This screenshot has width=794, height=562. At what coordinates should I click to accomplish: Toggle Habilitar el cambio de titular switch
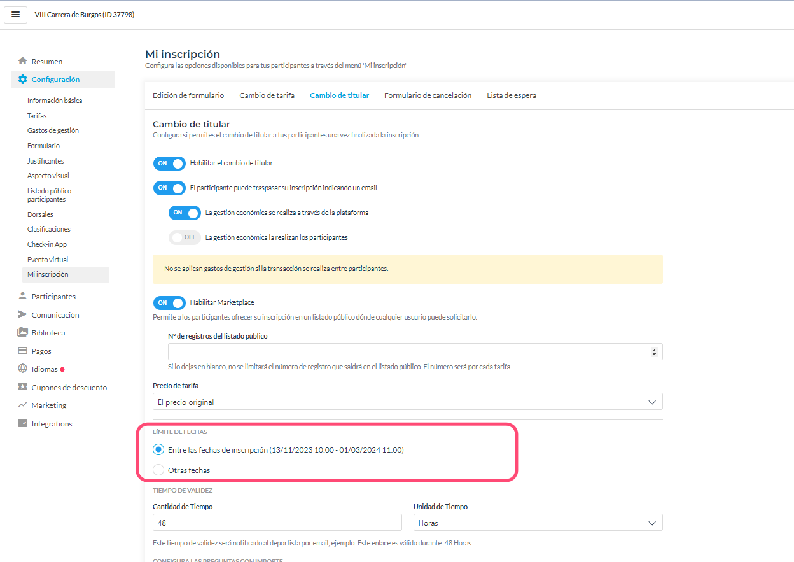169,164
